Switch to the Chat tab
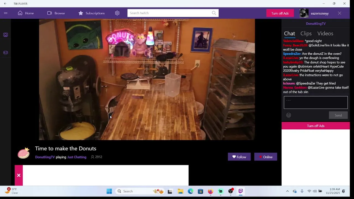Viewport: 354px width, 199px height. click(x=290, y=33)
